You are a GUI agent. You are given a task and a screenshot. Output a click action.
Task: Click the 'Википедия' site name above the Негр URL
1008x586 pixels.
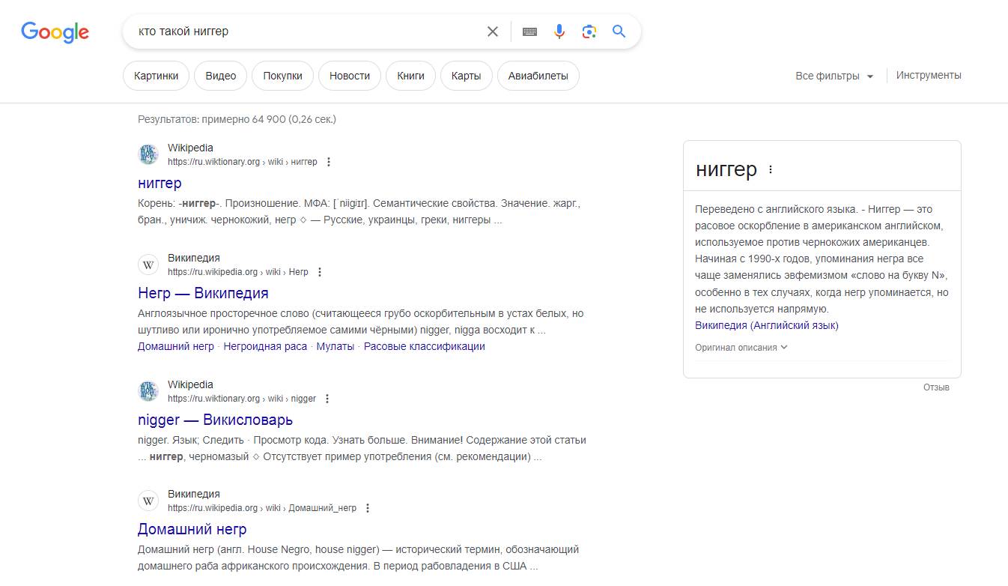pyautogui.click(x=194, y=258)
